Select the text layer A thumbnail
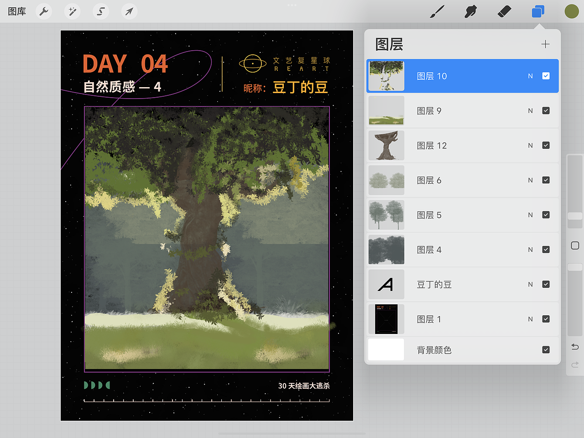This screenshot has height=438, width=584. coord(386,284)
